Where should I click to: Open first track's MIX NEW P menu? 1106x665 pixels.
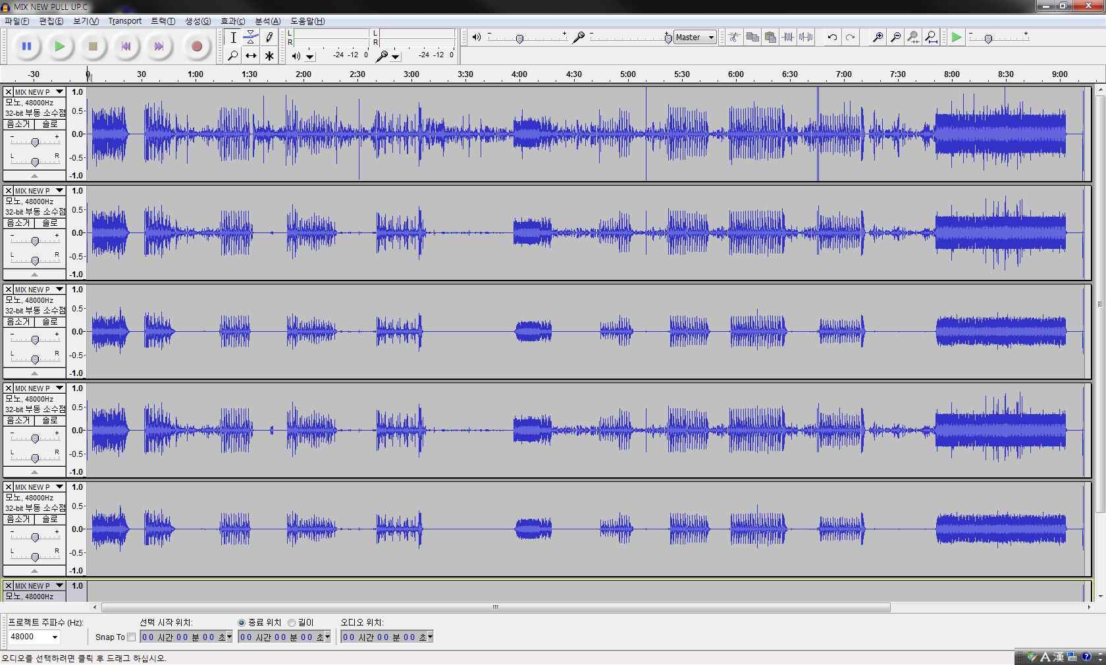tap(39, 92)
